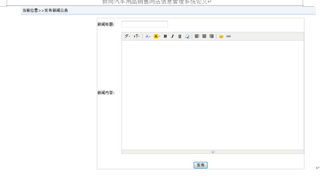Screen dimensions: 321x178
Task: Click the 新闻内容 label
Action: click(x=106, y=93)
